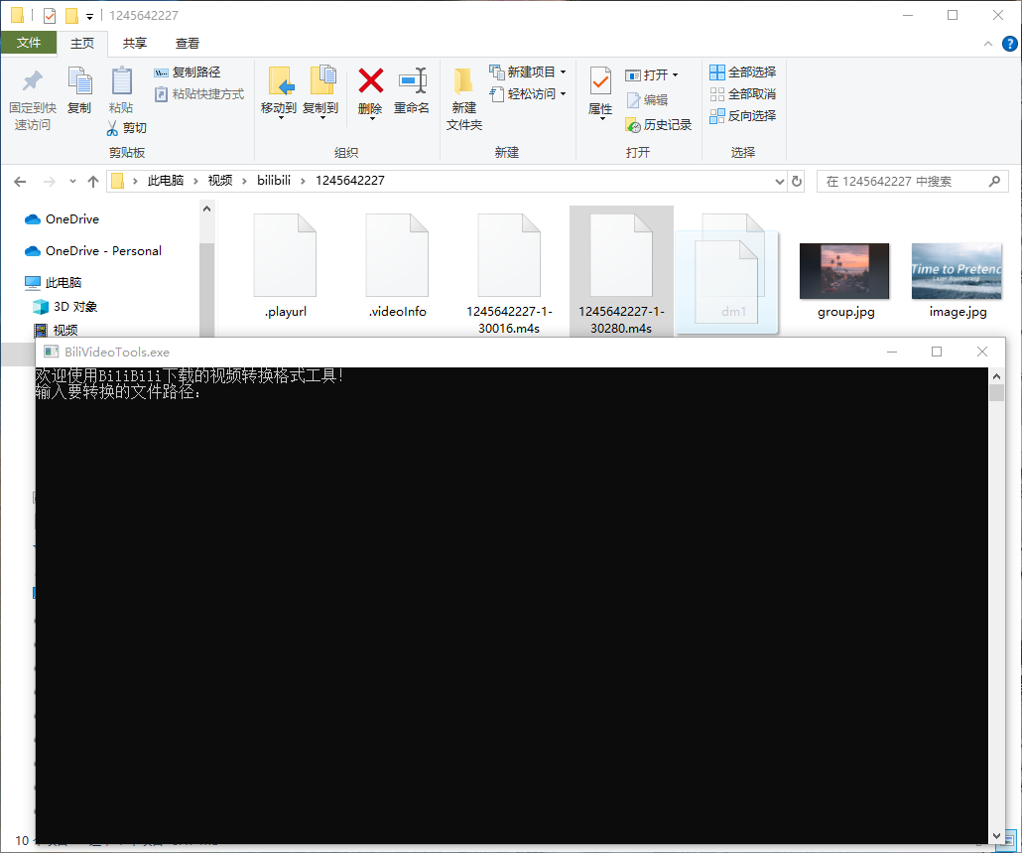The width and height of the screenshot is (1022, 853).
Task: Select 1245642227-1-30016.m4s file
Action: (509, 273)
